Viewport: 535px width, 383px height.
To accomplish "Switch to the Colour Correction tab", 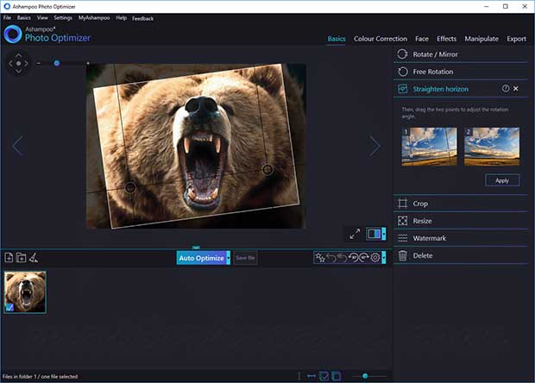I will [381, 39].
